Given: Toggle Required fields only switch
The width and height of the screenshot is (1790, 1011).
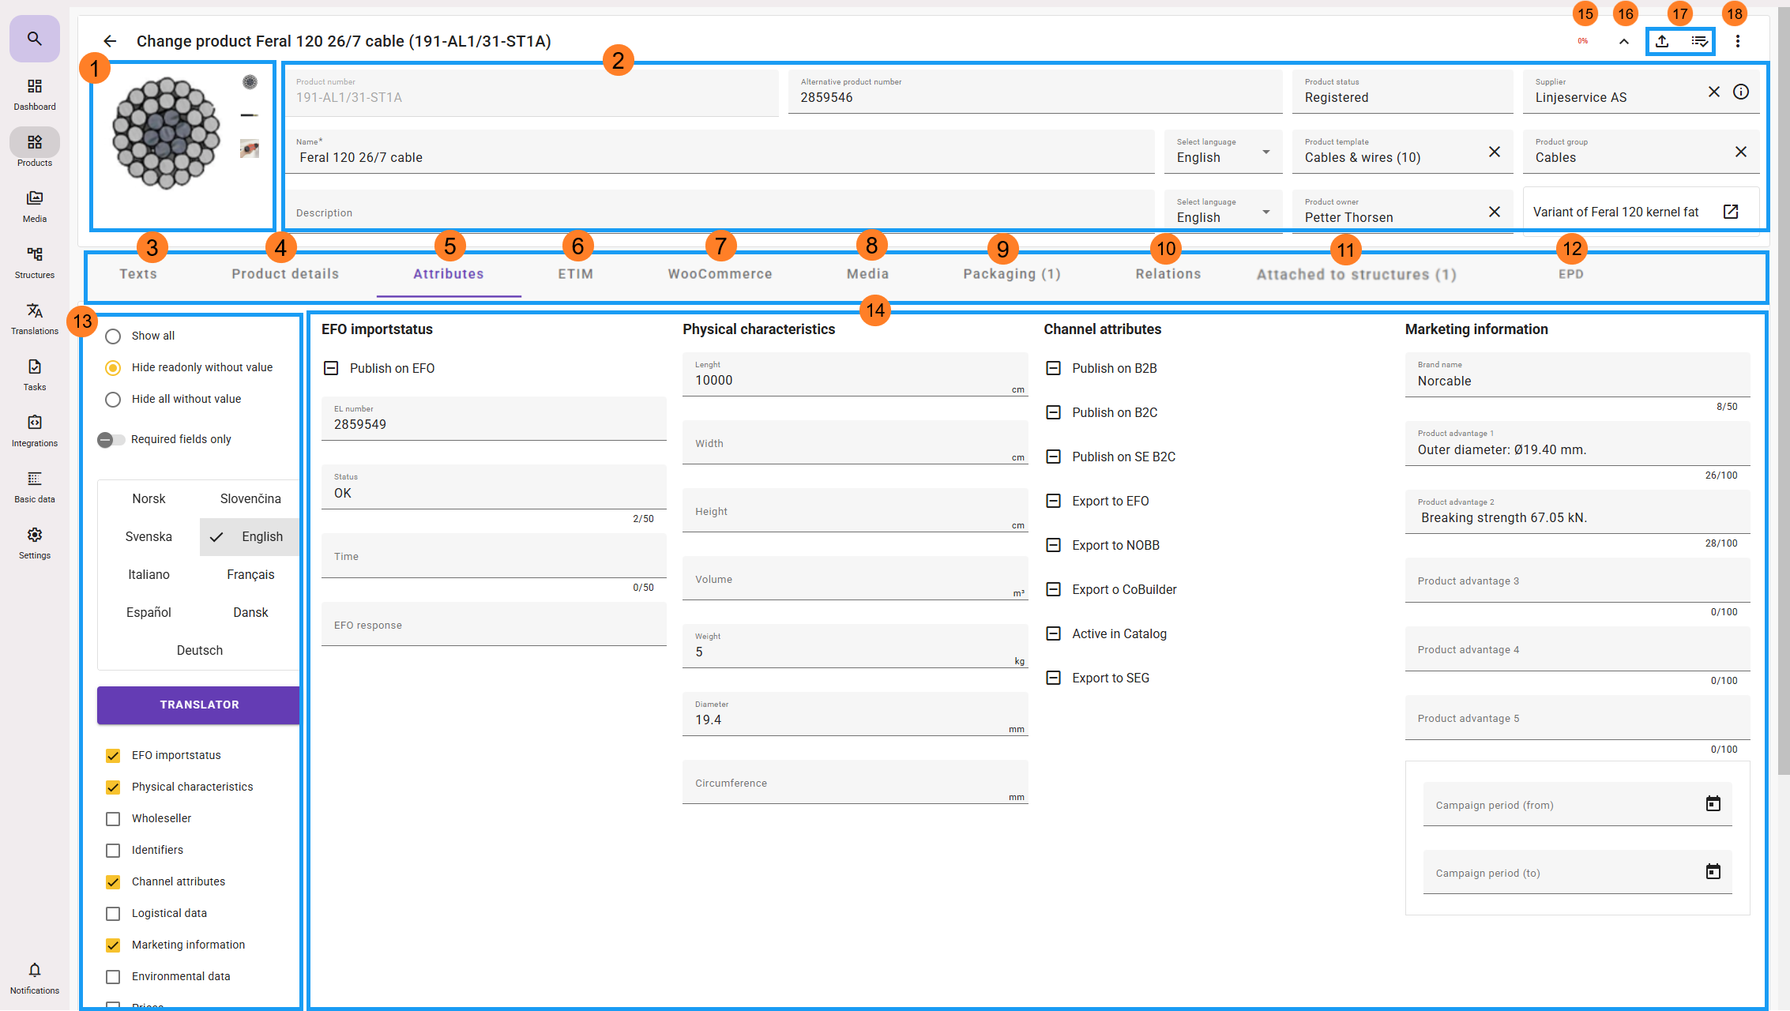Looking at the screenshot, I should pyautogui.click(x=111, y=440).
